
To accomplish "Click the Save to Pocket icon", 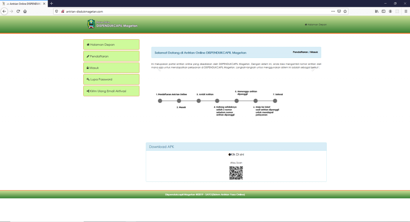I will (339, 11).
